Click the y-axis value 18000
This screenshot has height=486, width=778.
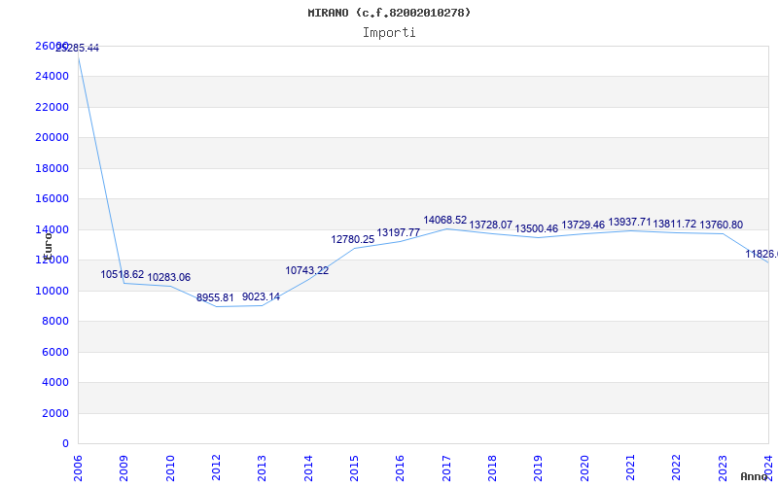52,168
